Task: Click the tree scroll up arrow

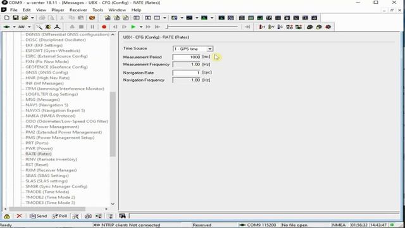Action: [113, 35]
